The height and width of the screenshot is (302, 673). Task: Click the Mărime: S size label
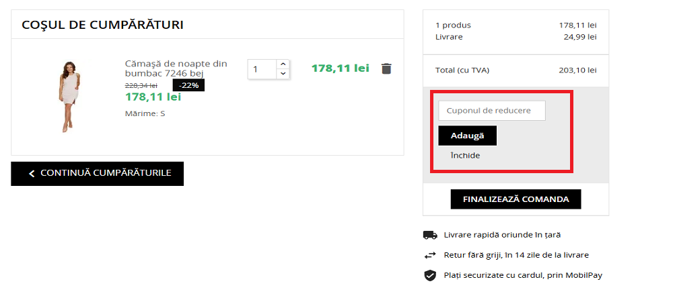(145, 113)
